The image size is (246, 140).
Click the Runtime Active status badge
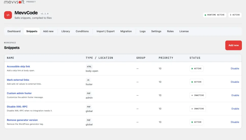214,15
